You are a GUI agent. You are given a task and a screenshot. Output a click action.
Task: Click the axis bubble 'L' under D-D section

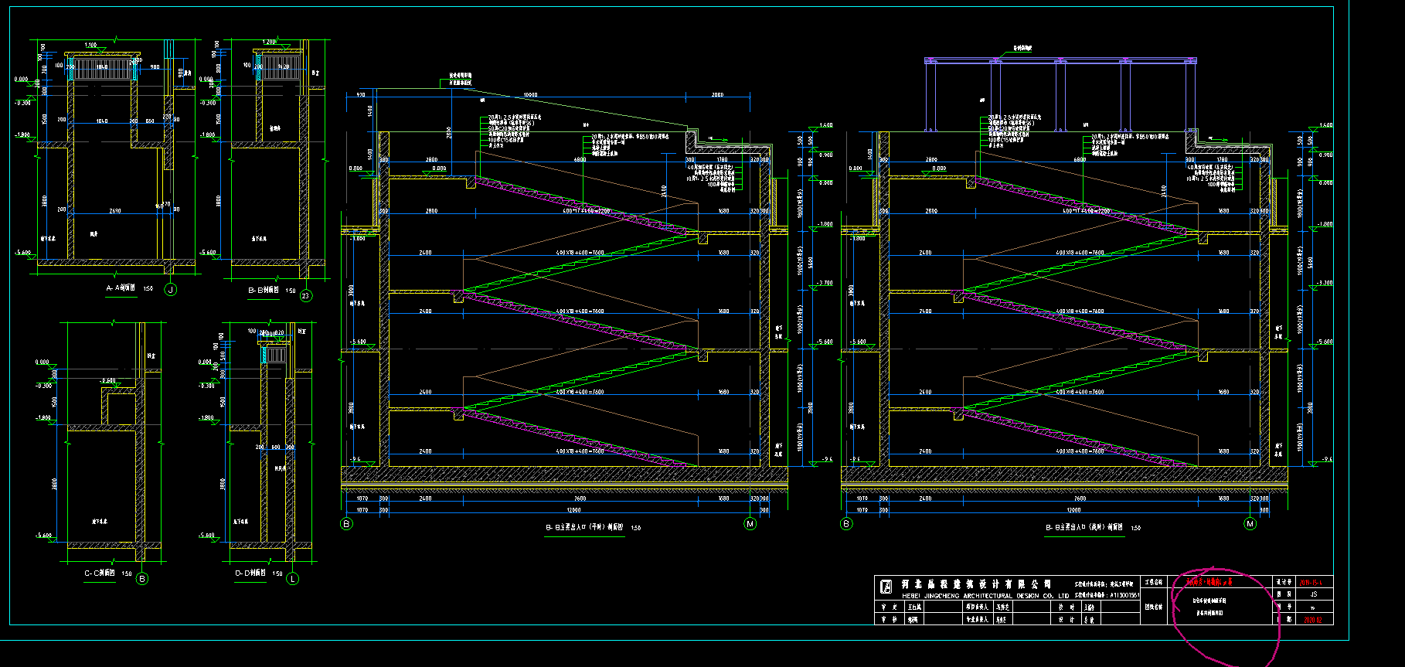(x=293, y=578)
